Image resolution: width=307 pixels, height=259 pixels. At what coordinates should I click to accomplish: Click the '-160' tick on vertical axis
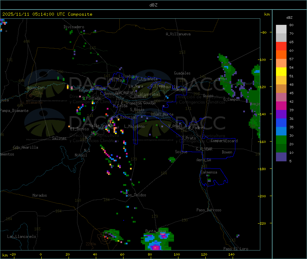click(x=263, y=142)
